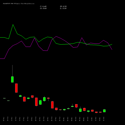Click the 04 Dec date label

[x=76, y=119]
